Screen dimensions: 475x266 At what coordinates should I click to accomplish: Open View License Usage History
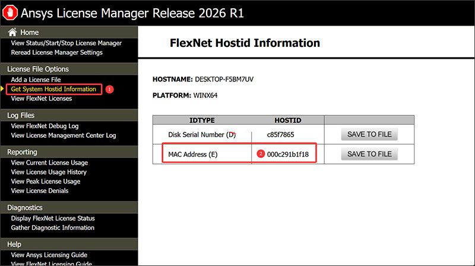point(49,172)
